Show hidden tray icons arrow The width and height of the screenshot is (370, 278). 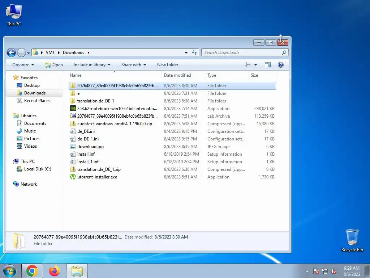point(307,271)
